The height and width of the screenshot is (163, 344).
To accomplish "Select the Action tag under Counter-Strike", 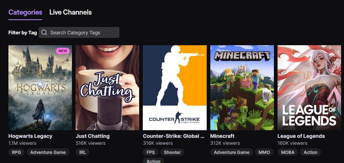I will 153,161.
